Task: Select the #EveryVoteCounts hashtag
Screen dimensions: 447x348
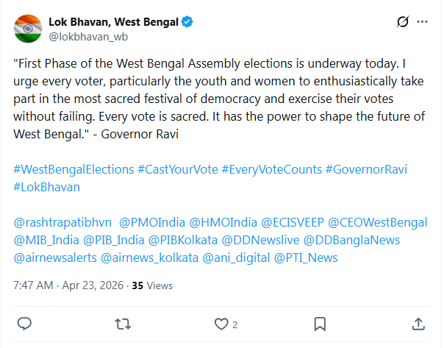Action: click(x=271, y=169)
